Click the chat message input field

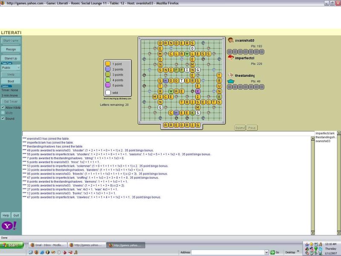point(167,134)
